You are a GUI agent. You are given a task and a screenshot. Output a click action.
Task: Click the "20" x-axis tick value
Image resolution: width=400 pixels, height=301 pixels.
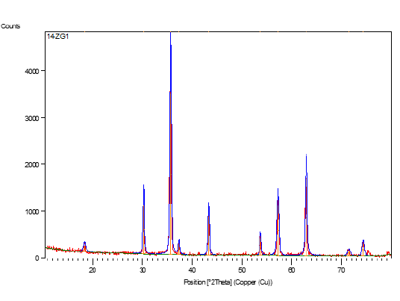(x=93, y=270)
